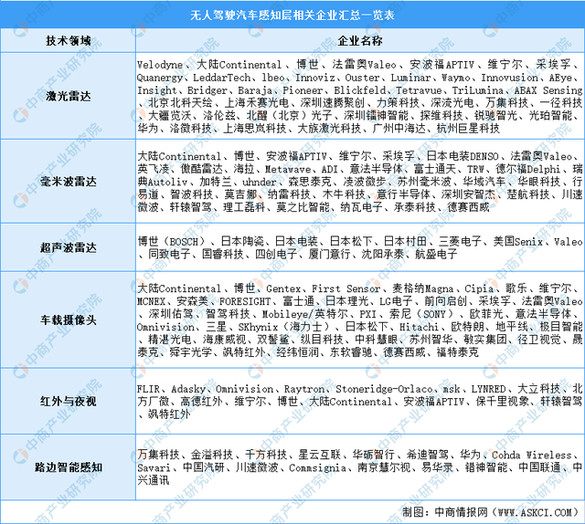Screen dimensions: 585x524
Task: Click 高德红外 in the 红外与夜视 row
Action: pyautogui.click(x=202, y=402)
